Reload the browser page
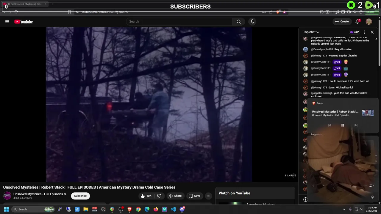Viewport: 381px width, 214px height. coord(16,12)
